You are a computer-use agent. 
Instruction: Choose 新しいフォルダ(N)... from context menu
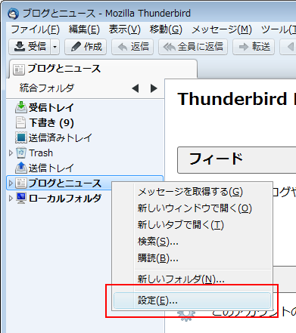tap(192, 279)
